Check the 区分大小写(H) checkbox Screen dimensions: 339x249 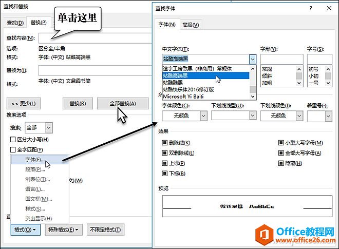13,140
